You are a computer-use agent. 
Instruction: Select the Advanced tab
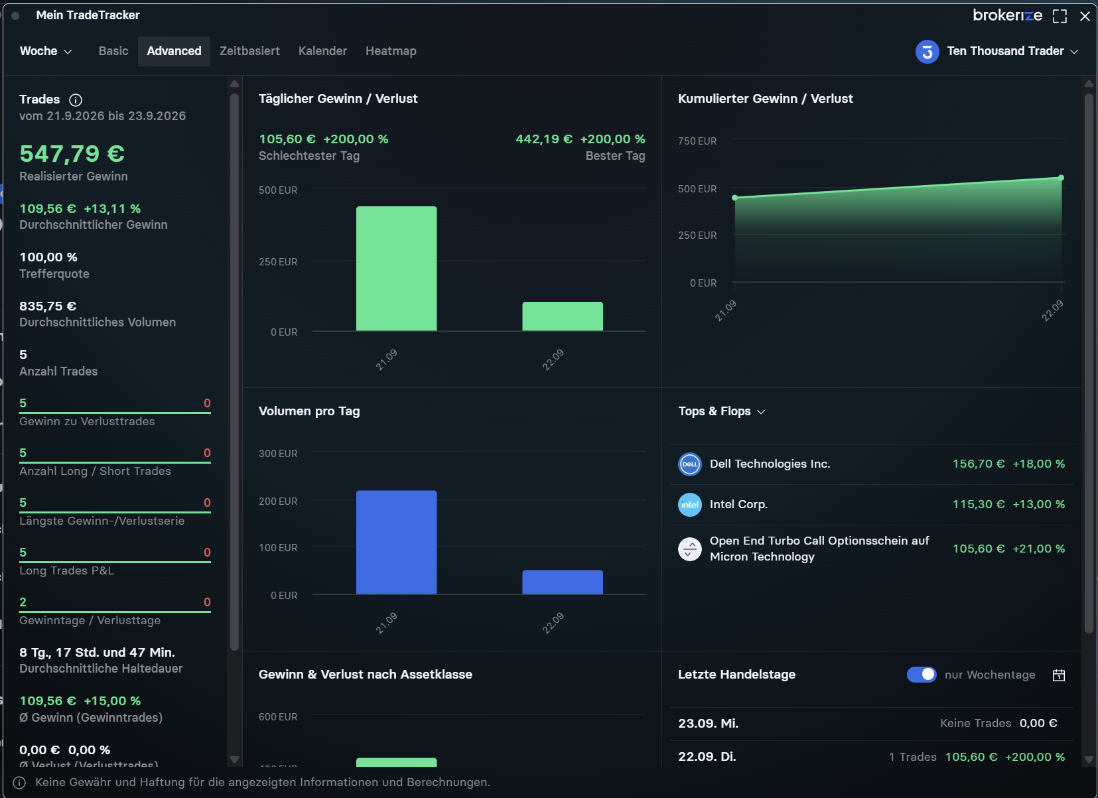(174, 51)
